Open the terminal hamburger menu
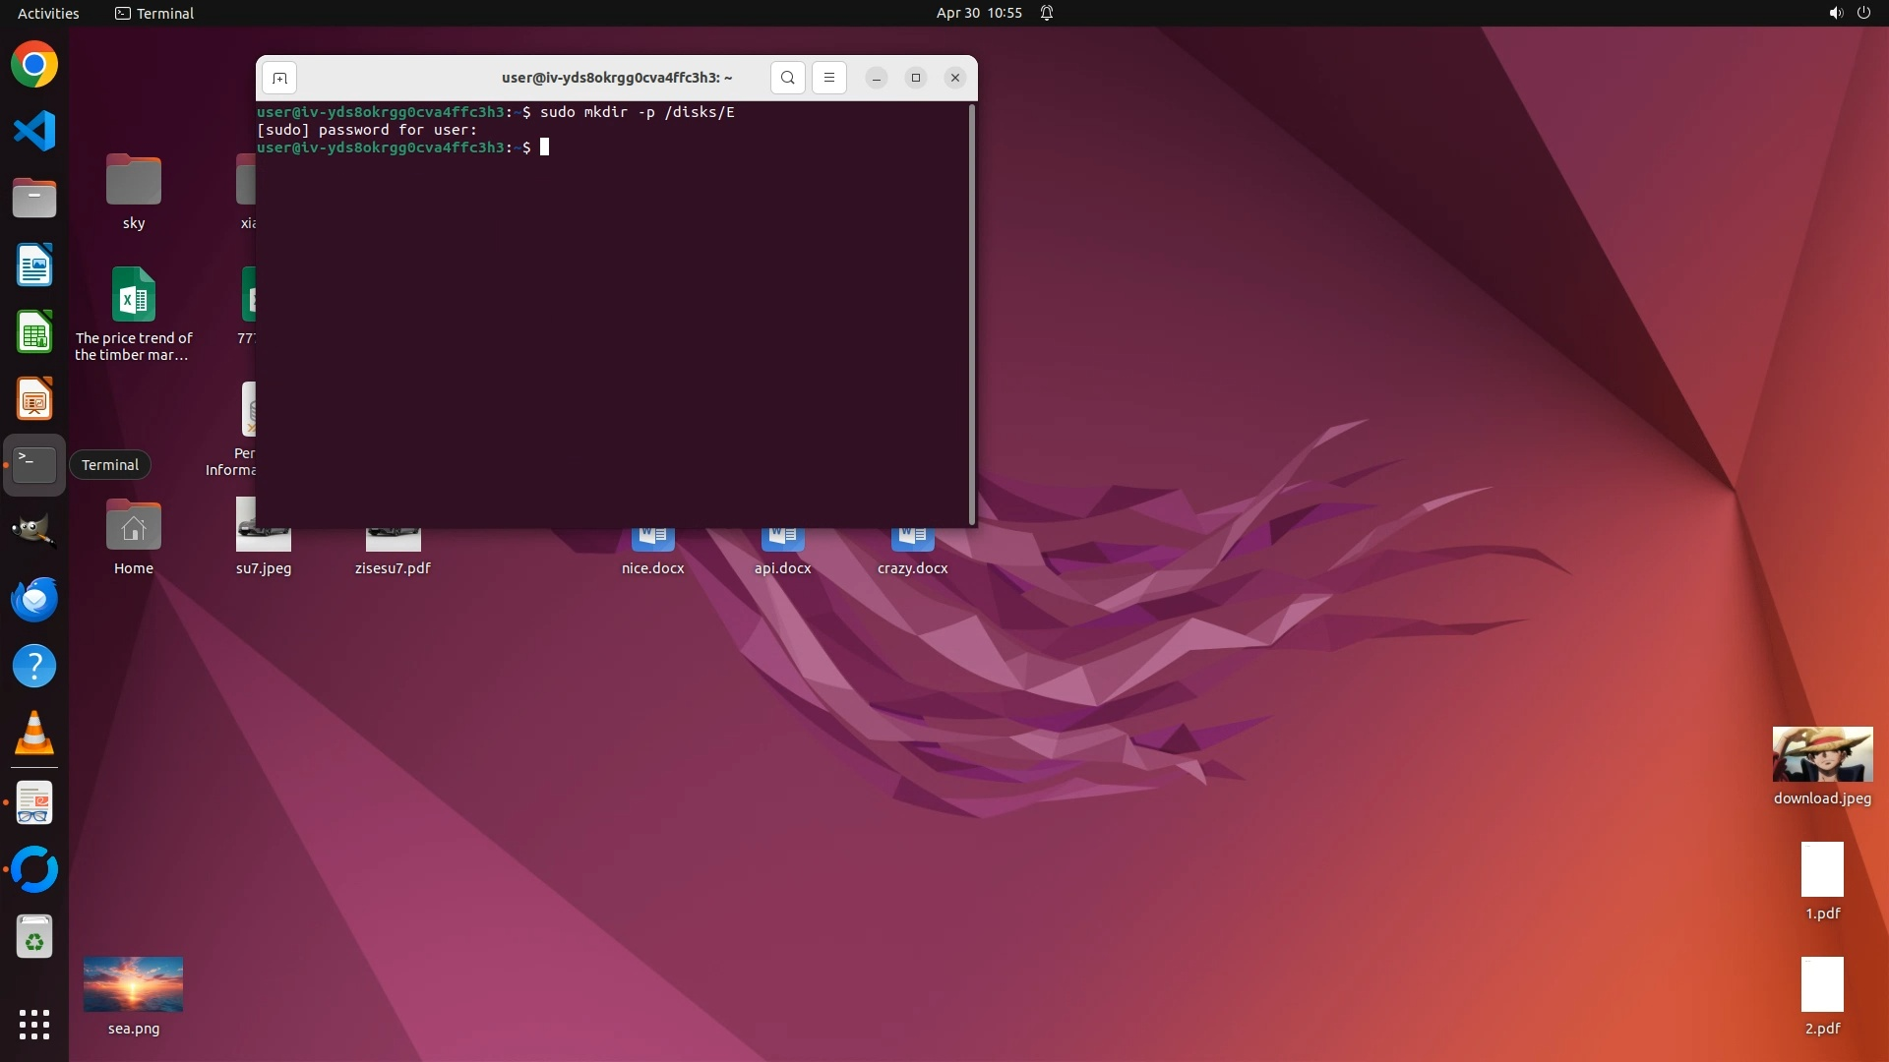This screenshot has width=1889, height=1062. [x=829, y=78]
